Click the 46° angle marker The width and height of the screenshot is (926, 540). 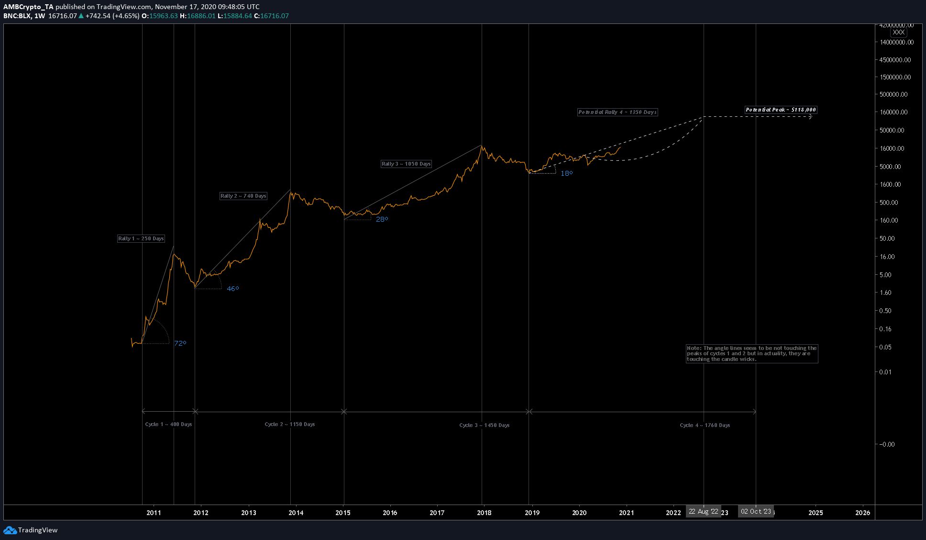click(x=232, y=289)
